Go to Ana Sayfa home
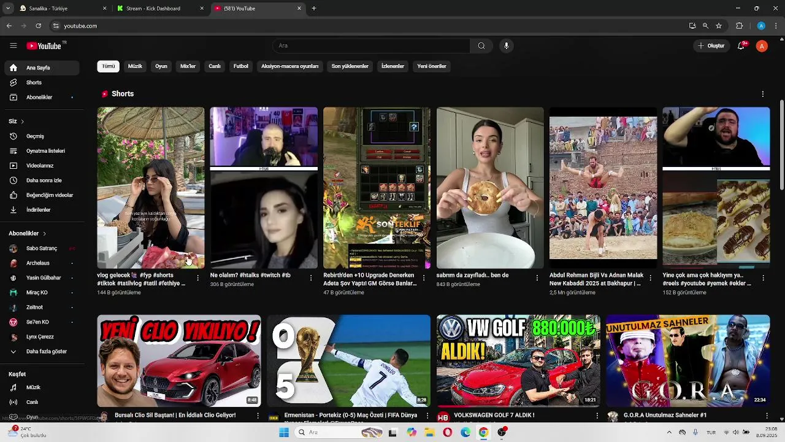The width and height of the screenshot is (785, 442). point(42,68)
